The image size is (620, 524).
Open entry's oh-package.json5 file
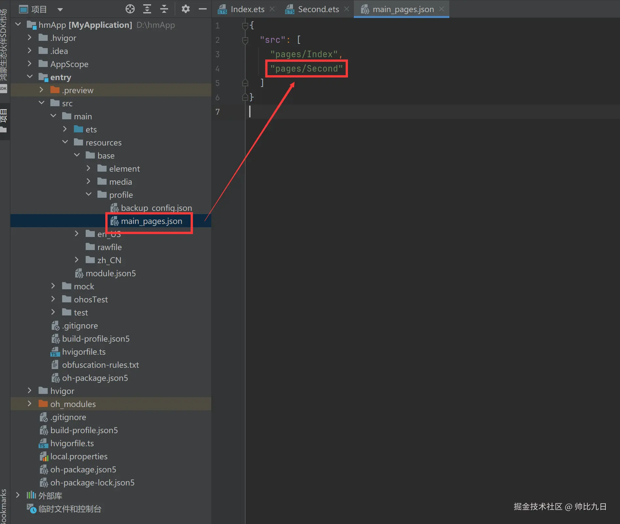pyautogui.click(x=95, y=378)
